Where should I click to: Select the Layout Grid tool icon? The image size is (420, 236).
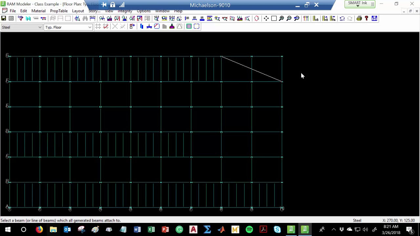click(x=98, y=27)
